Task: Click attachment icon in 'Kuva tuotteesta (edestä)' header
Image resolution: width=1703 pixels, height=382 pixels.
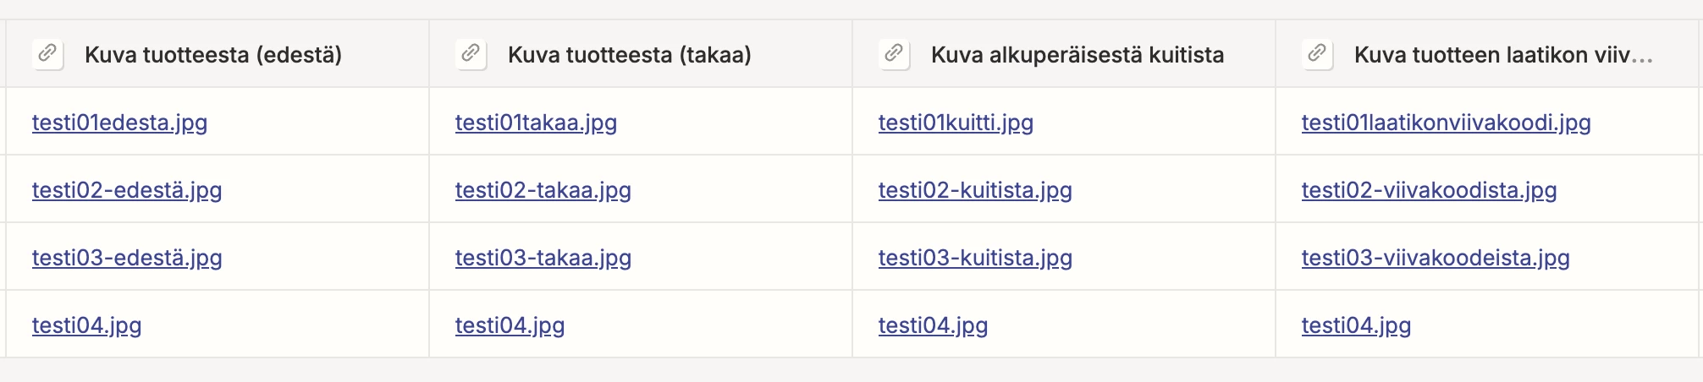Action: [47, 54]
